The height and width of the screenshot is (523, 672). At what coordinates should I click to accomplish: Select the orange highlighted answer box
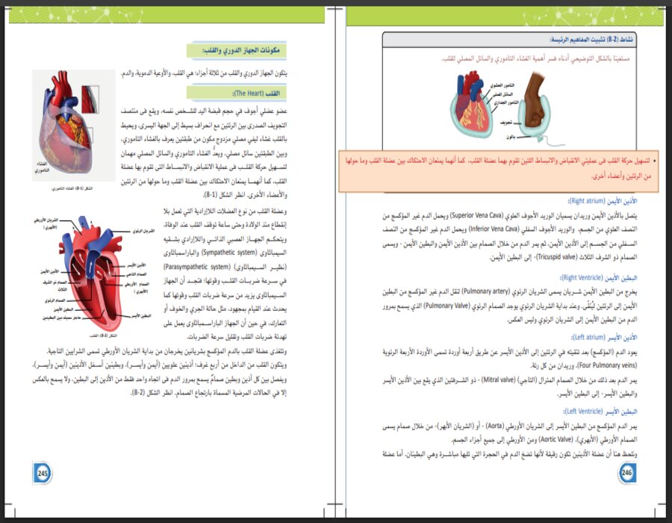(x=508, y=170)
